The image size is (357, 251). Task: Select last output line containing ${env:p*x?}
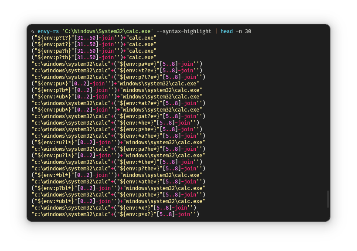(x=115, y=214)
